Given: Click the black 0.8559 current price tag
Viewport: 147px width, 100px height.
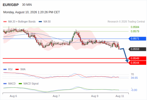Looking at the screenshot, I should (137, 49).
